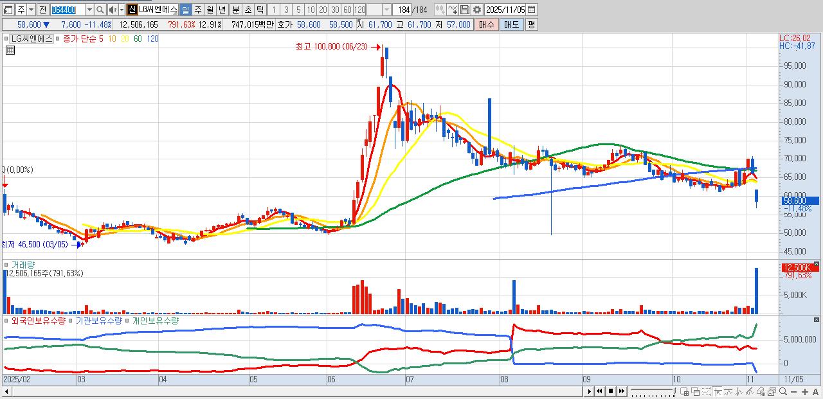Click the play button in bottom bar

point(590,391)
